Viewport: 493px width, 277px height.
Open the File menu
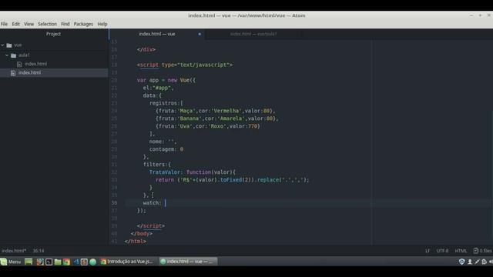pyautogui.click(x=4, y=24)
